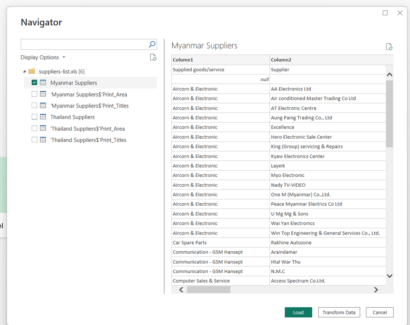The height and width of the screenshot is (325, 410).
Task: Select 'Thailand Suppliers$'Print_Titles tree item
Action: point(88,140)
